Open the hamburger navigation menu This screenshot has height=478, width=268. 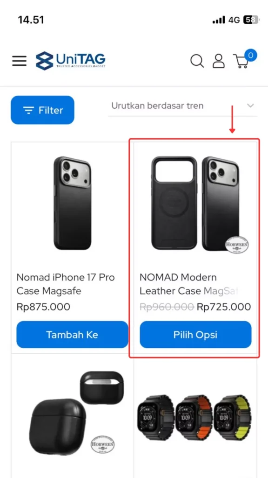click(19, 61)
